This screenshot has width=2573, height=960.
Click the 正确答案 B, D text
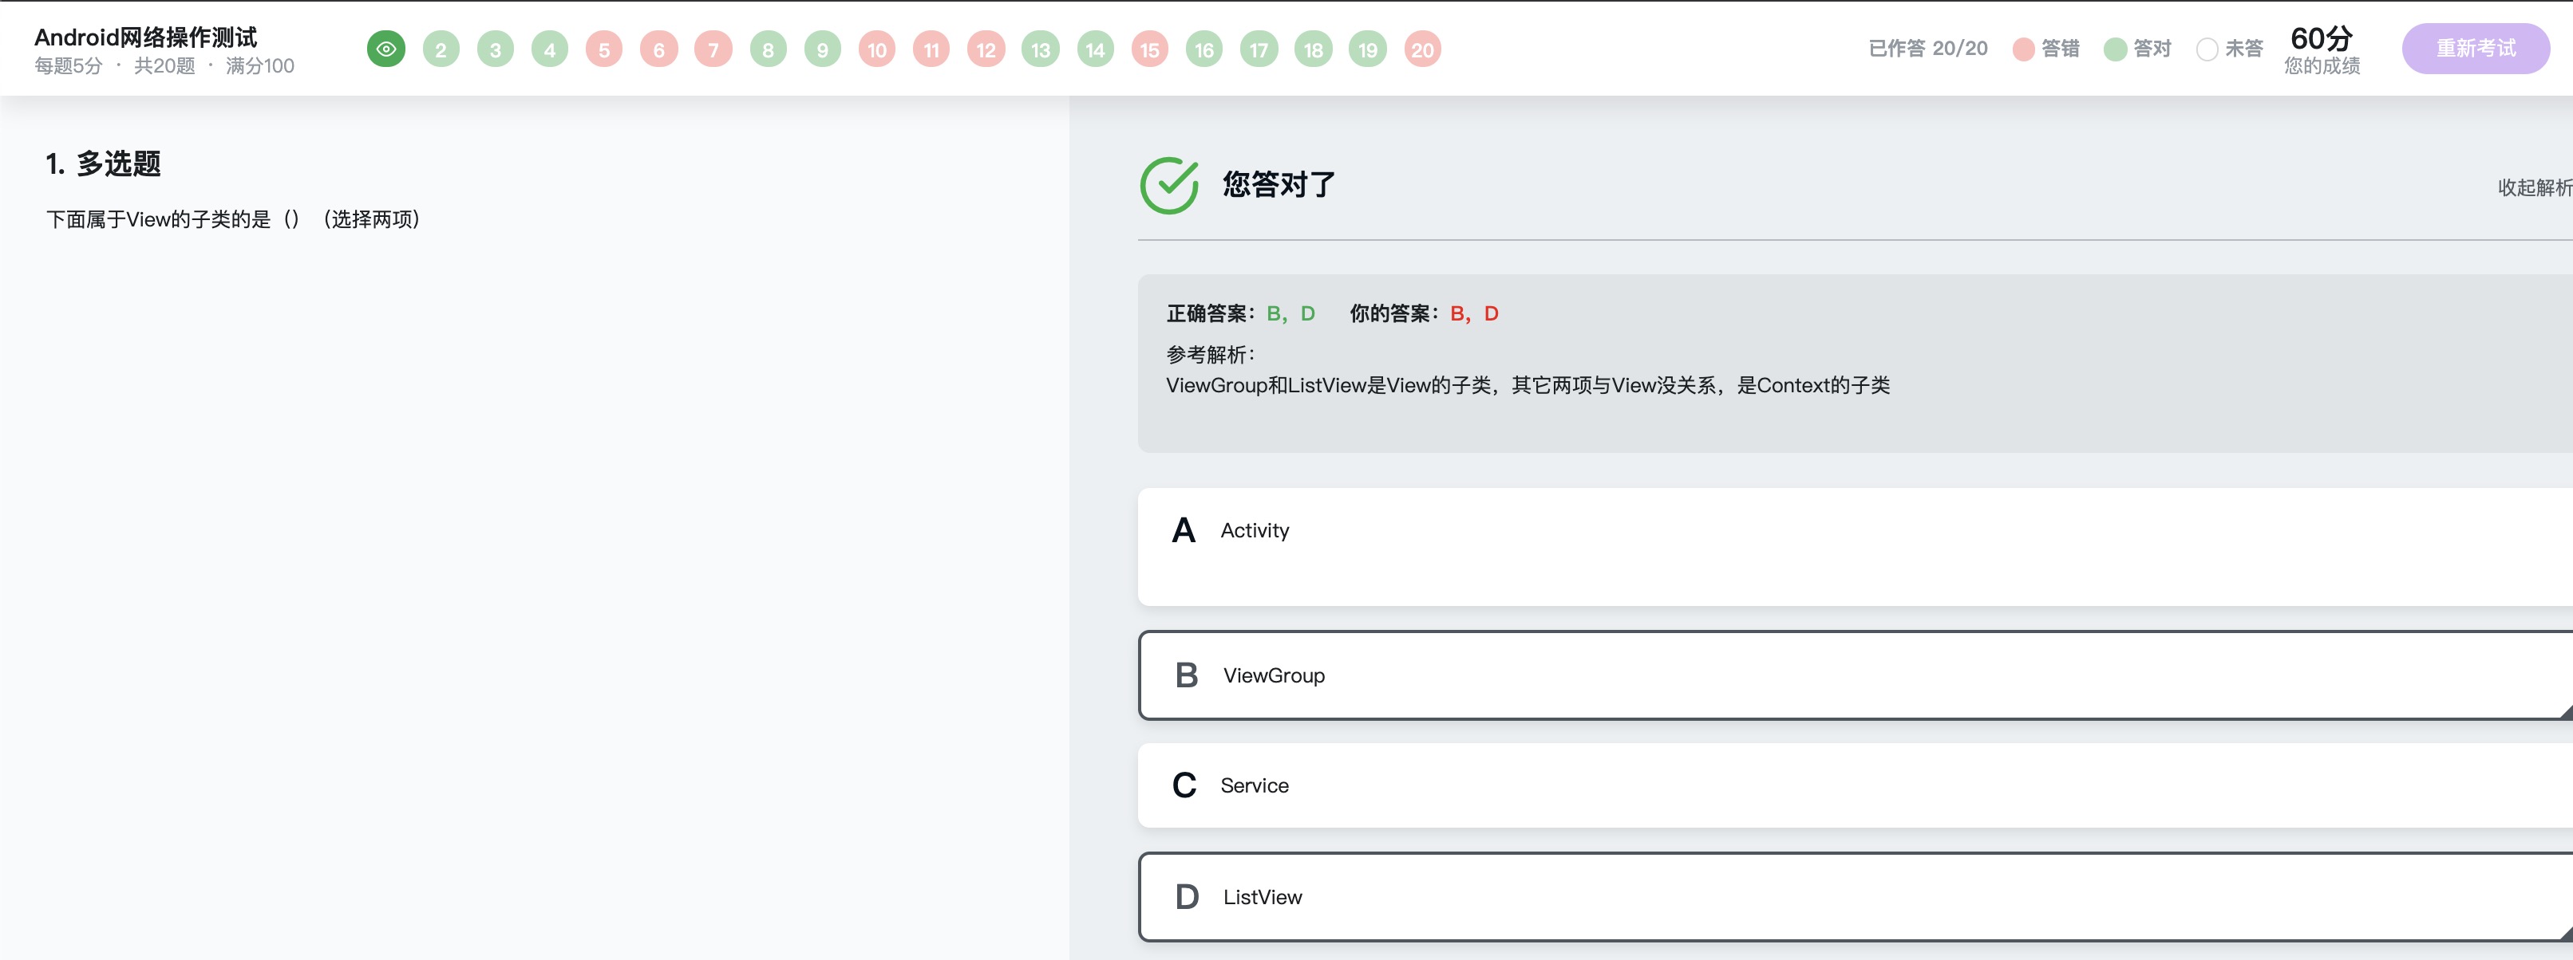pos(1240,313)
